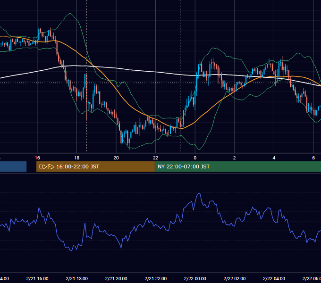The width and height of the screenshot is (321, 283).
Task: Click the blue session bar before London
Action: tap(13, 166)
